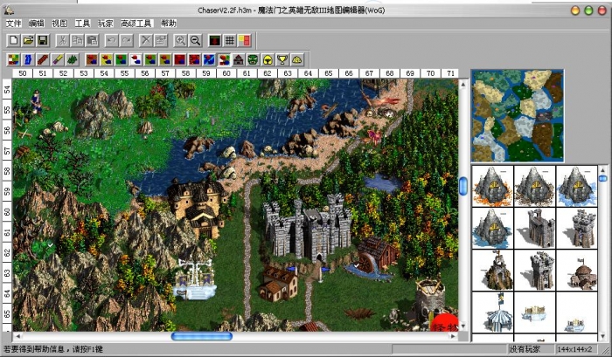This screenshot has height=357, width=612.
Task: Open an existing map file
Action: pyautogui.click(x=28, y=40)
